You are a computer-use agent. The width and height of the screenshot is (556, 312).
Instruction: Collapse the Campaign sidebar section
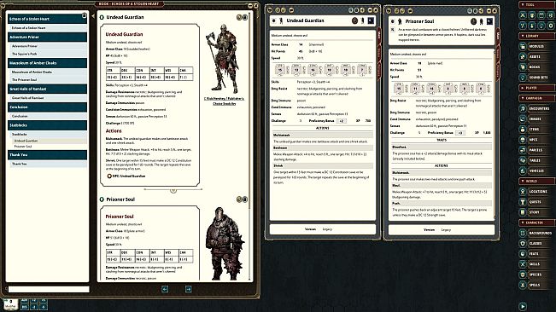pyautogui.click(x=536, y=98)
